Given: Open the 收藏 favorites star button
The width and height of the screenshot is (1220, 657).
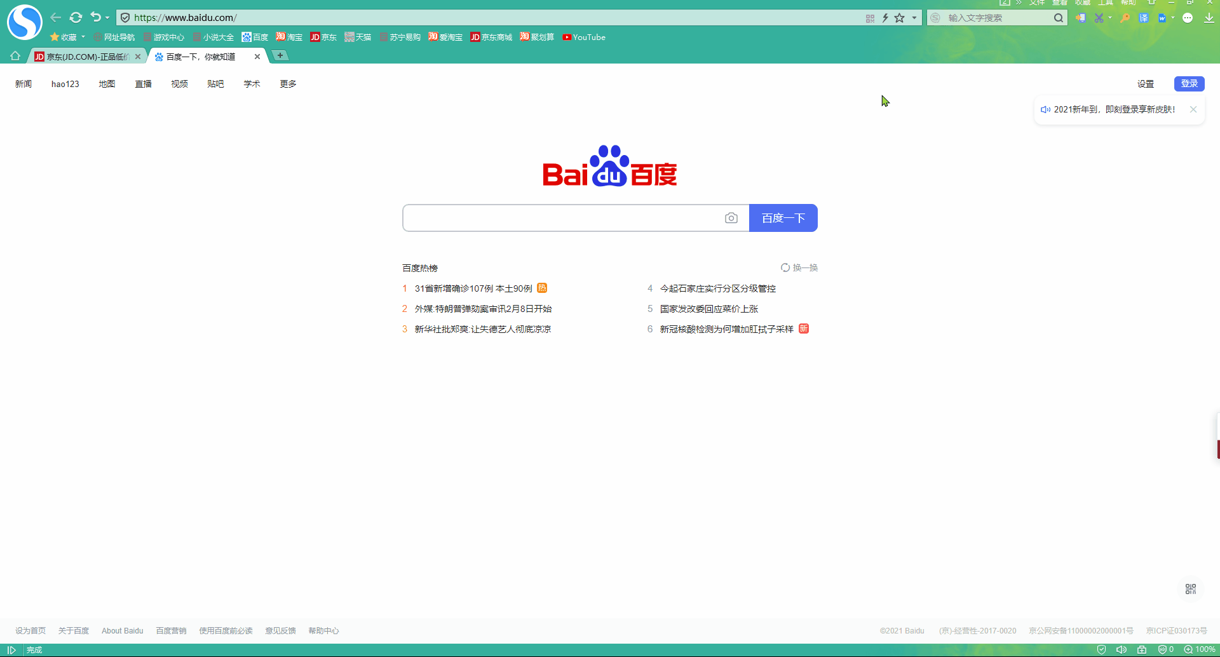Looking at the screenshot, I should click(64, 37).
